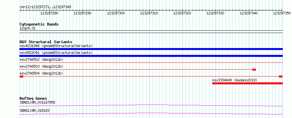Click the nsv4529091 blue variant bar

[x=151, y=56]
